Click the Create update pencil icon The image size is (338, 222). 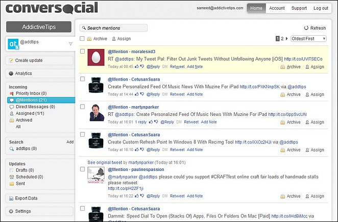coord(11,61)
